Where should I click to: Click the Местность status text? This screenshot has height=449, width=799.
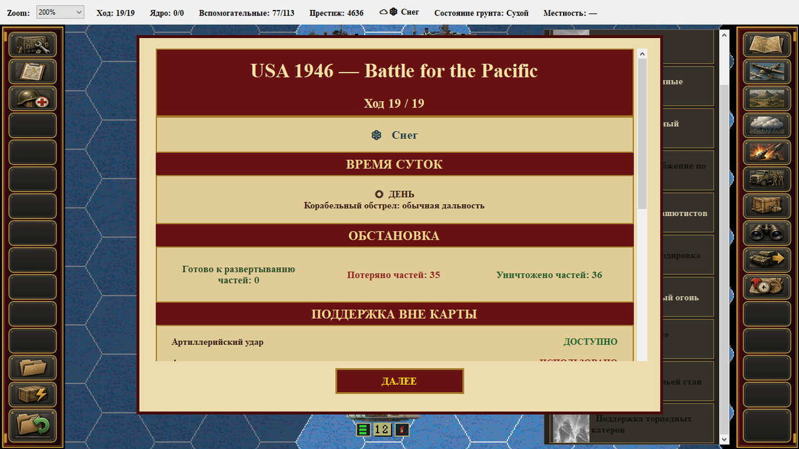(571, 12)
